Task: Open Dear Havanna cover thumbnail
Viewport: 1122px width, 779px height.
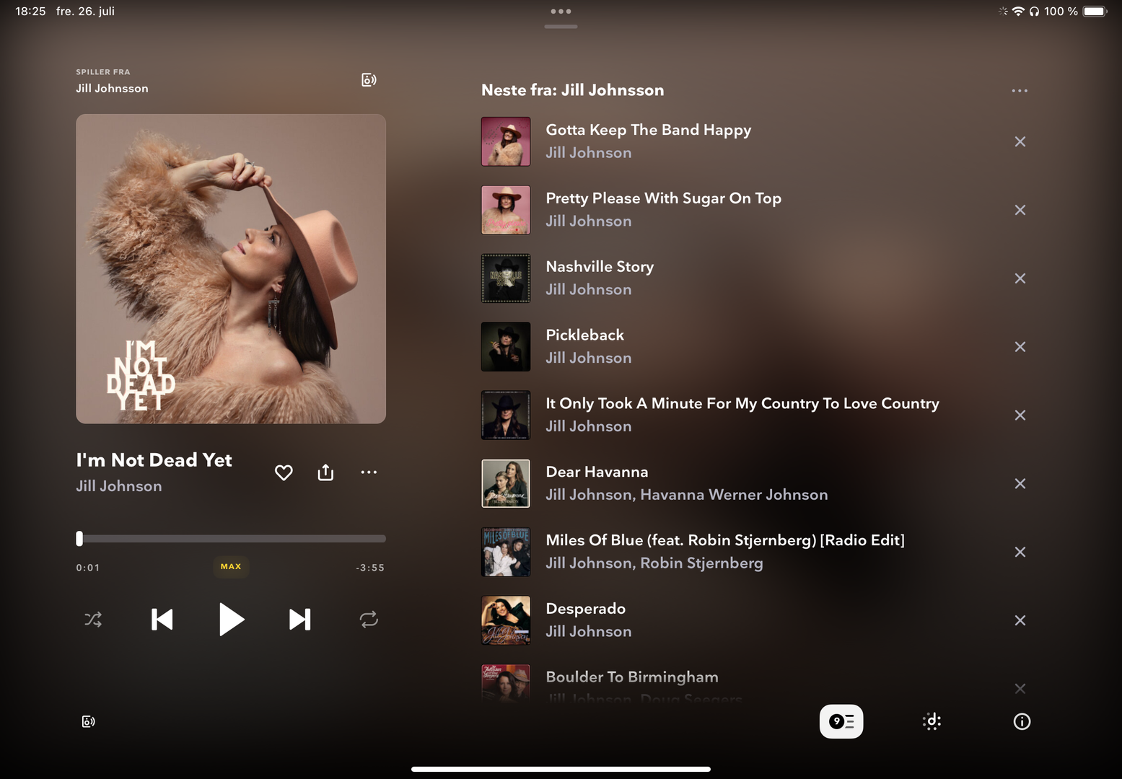Action: [x=506, y=483]
